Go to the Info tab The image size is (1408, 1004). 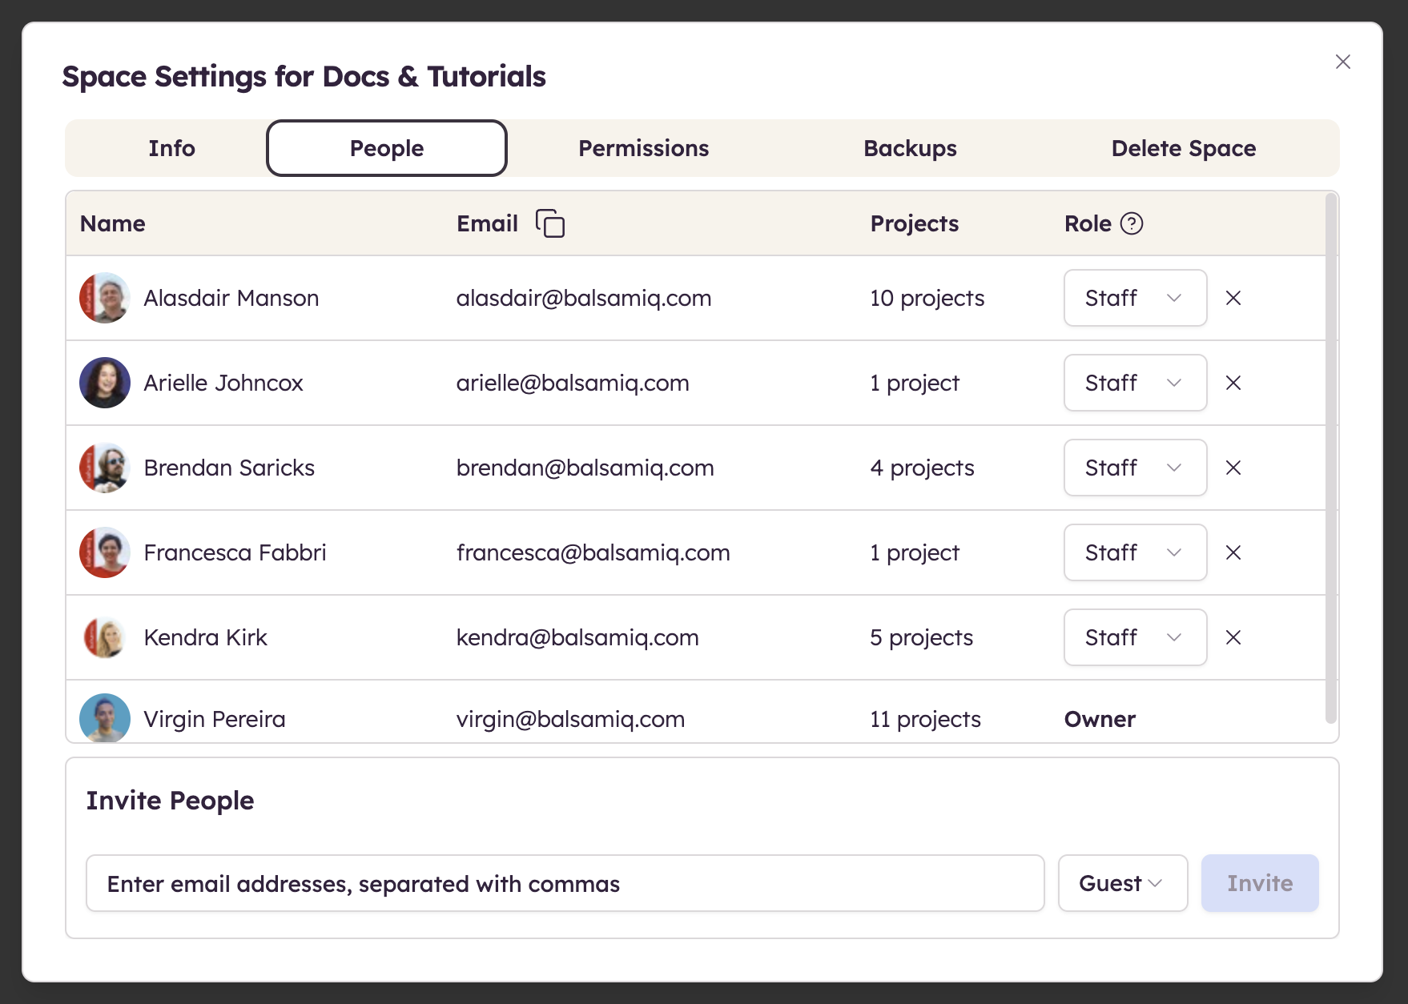point(171,148)
